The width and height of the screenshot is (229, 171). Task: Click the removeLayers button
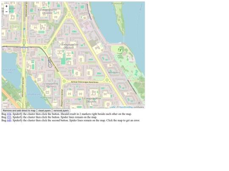(61, 111)
